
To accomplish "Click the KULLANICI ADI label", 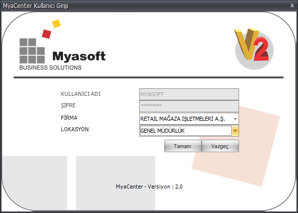I will tap(80, 94).
